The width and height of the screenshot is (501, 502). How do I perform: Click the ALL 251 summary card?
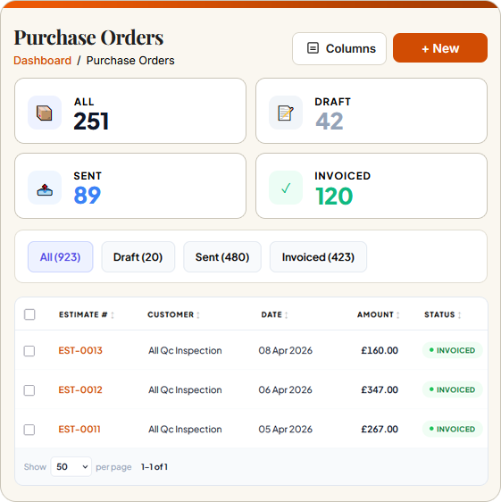point(130,111)
